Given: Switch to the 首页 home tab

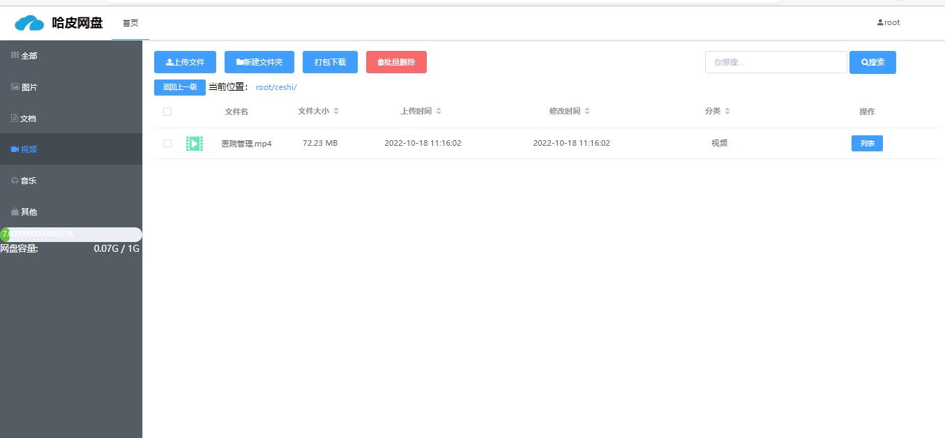Looking at the screenshot, I should [x=130, y=23].
